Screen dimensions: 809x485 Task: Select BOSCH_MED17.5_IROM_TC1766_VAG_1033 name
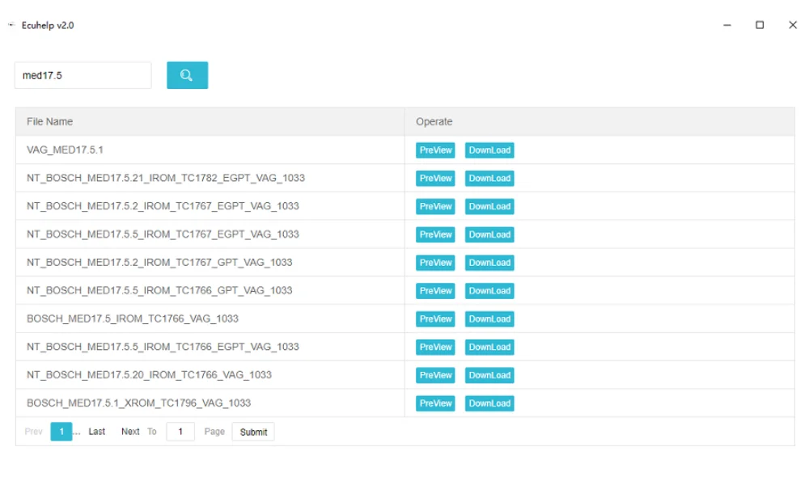pos(133,318)
